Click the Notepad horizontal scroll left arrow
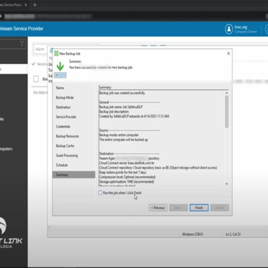Screen dimensions: 268x268 [49, 227]
